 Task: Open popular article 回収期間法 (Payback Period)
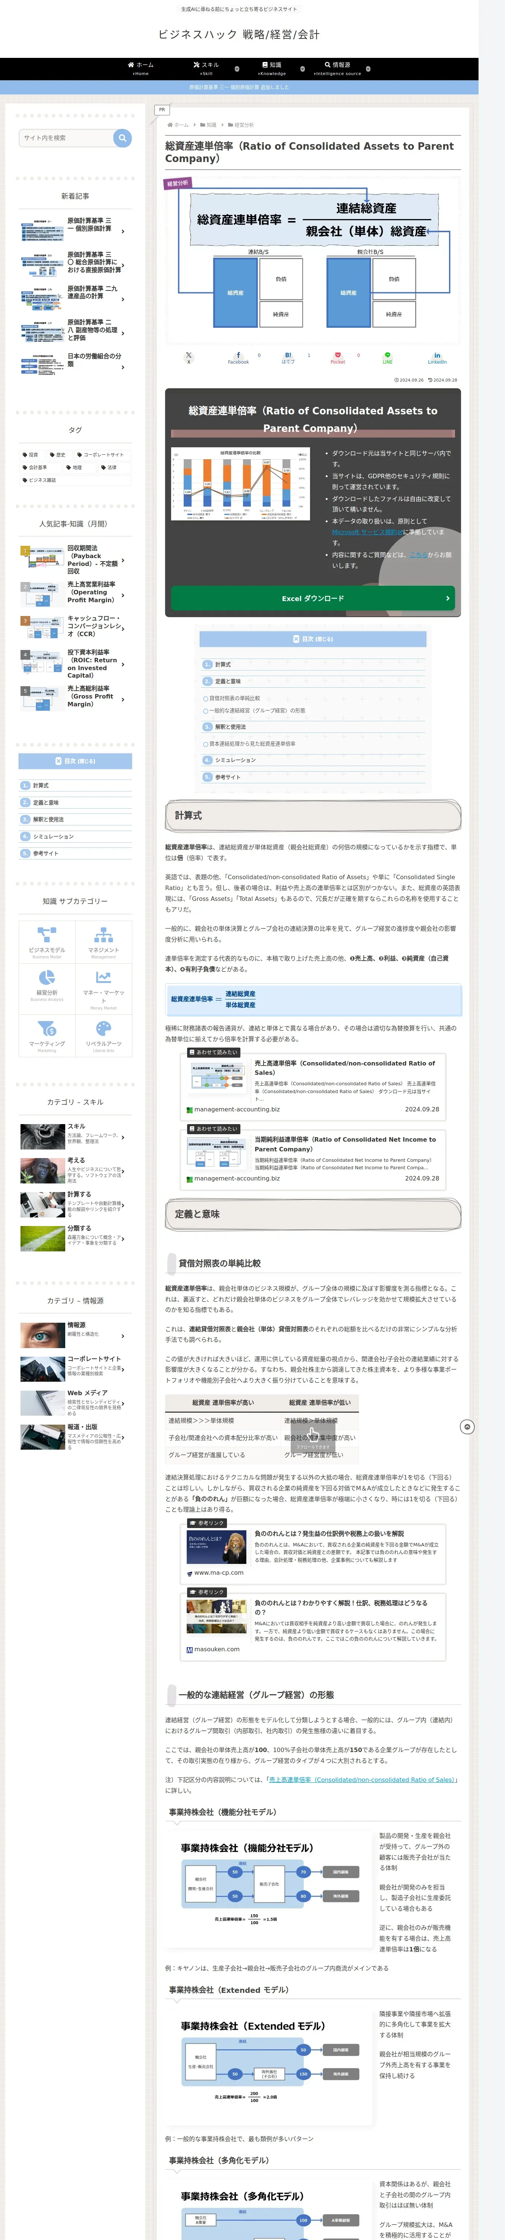click(x=73, y=561)
